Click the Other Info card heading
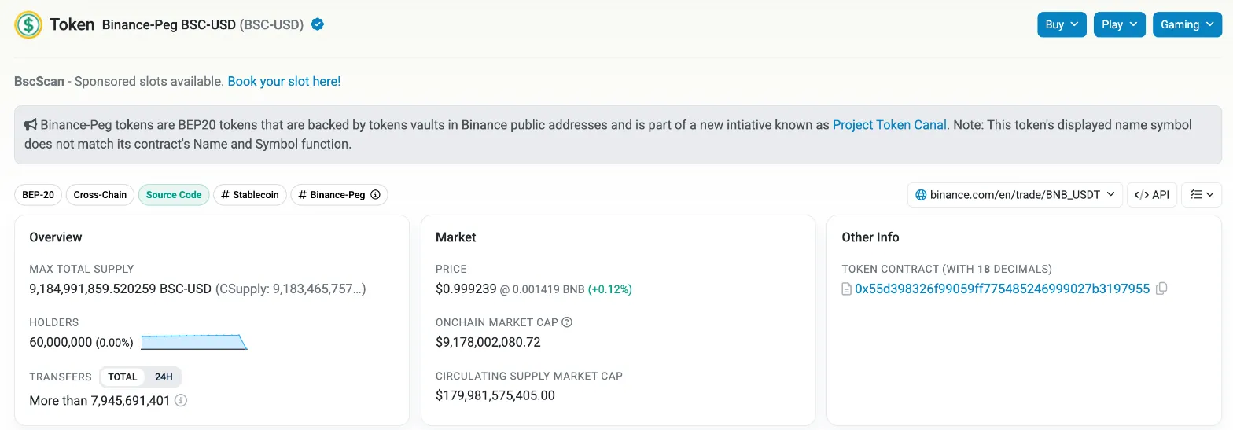Viewport: 1233px width, 430px height. click(870, 237)
